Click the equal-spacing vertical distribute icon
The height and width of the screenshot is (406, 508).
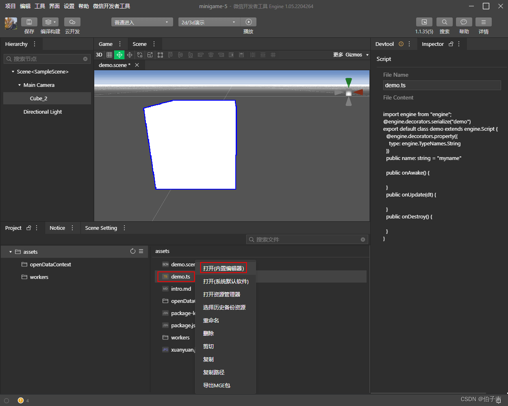[x=263, y=55]
